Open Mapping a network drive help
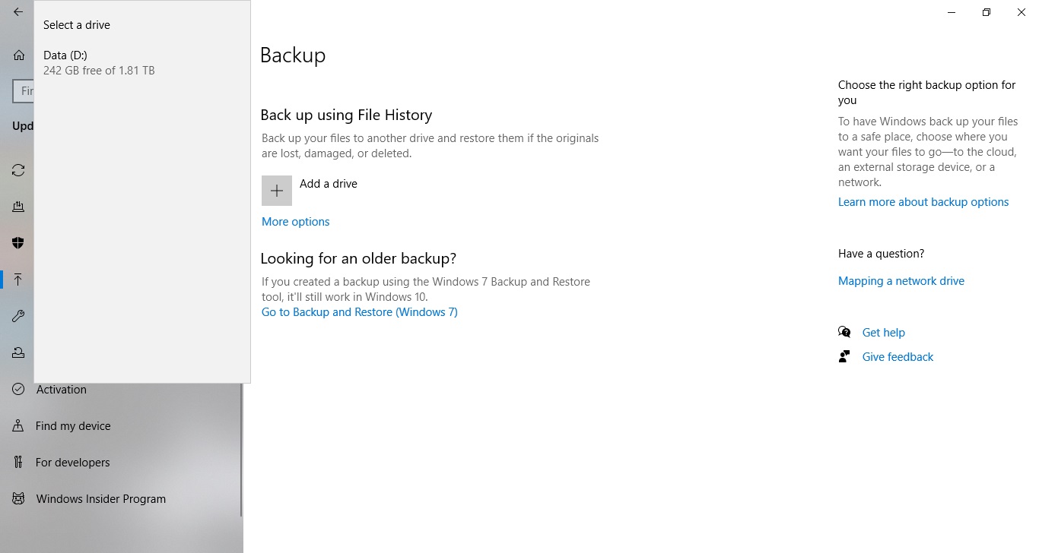Screen dimensions: 1039x553 pyautogui.click(x=901, y=281)
